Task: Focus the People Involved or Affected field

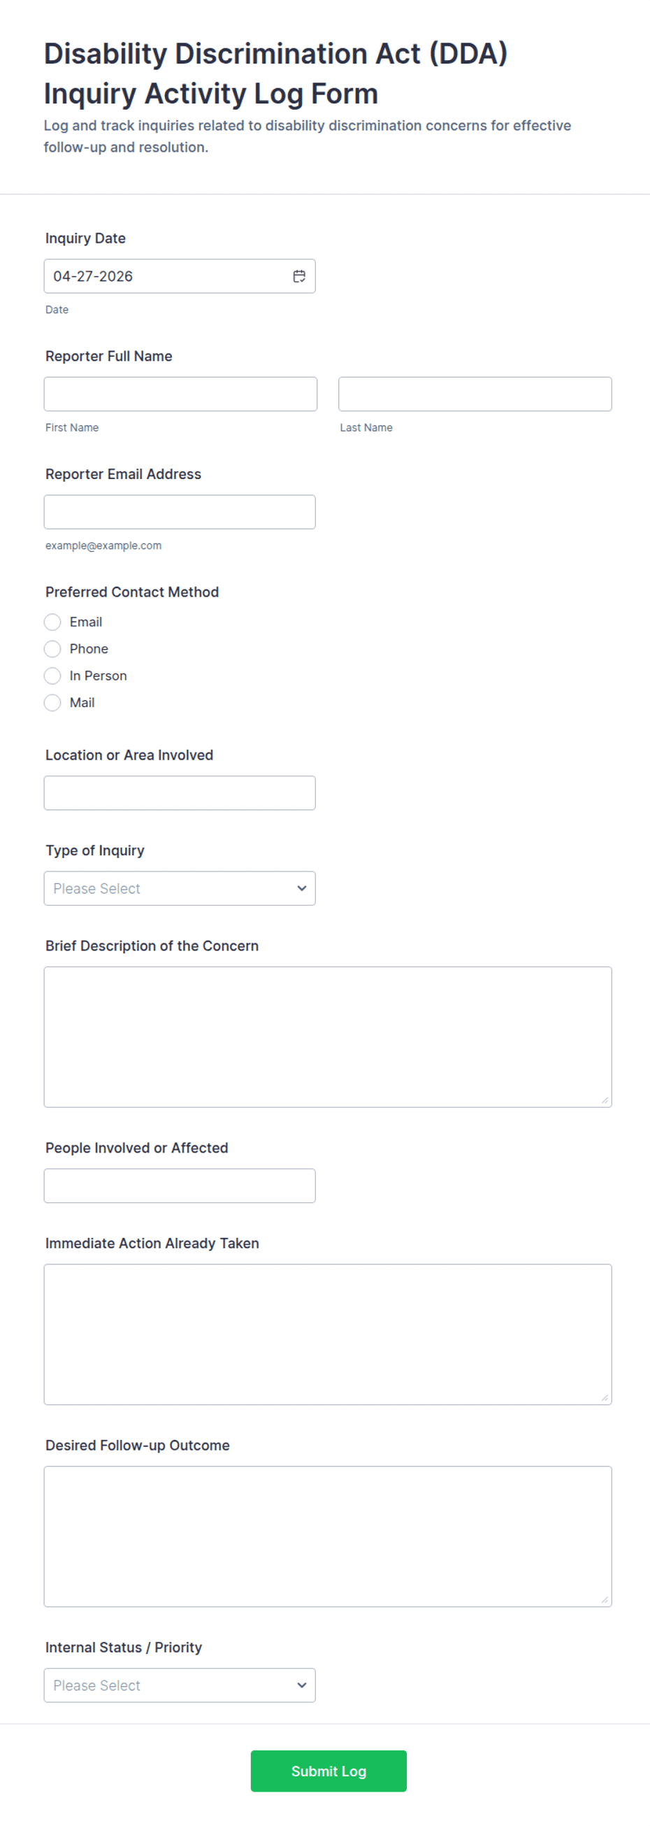Action: 180,1185
